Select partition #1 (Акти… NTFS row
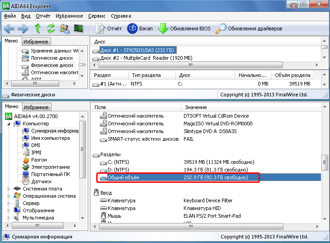Image resolution: width=330 pixels, height=243 pixels. coord(202,84)
